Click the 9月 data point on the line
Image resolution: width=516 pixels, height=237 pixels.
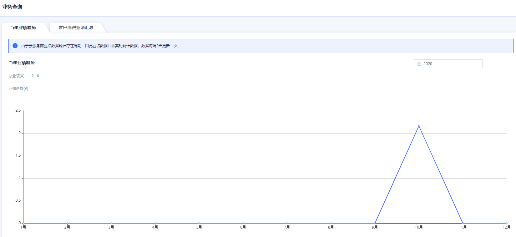(375, 223)
